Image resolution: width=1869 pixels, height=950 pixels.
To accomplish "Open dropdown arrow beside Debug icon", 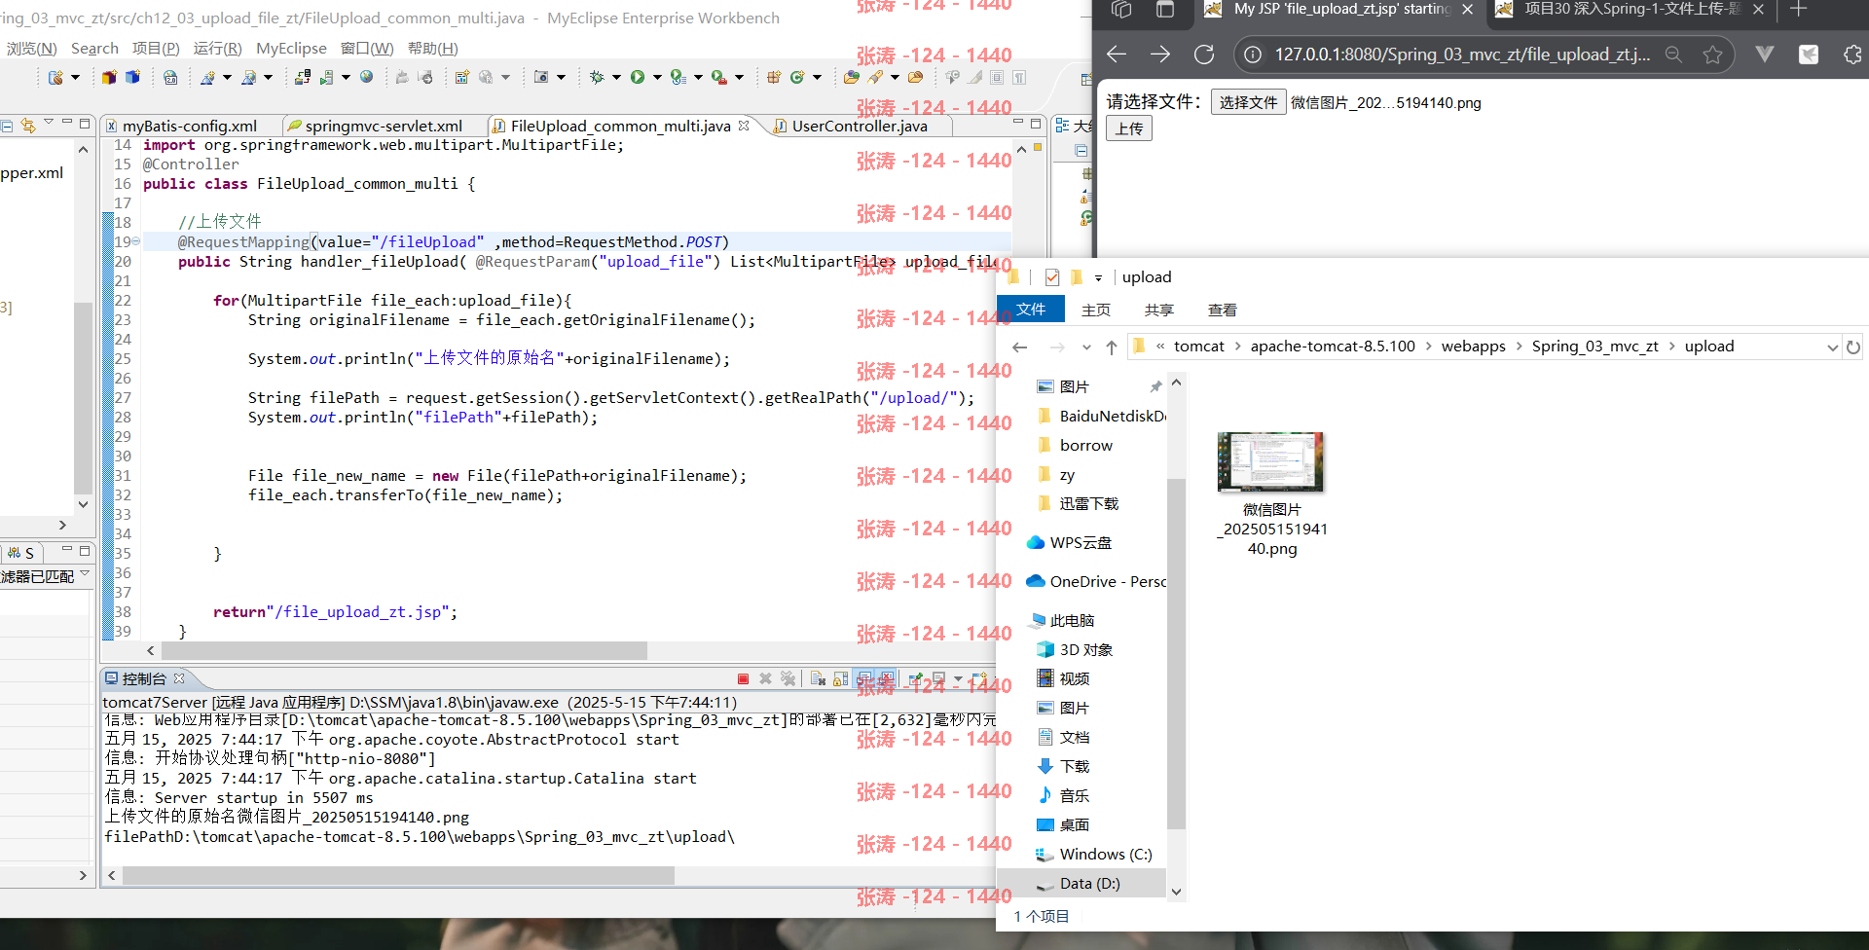I will [x=616, y=77].
